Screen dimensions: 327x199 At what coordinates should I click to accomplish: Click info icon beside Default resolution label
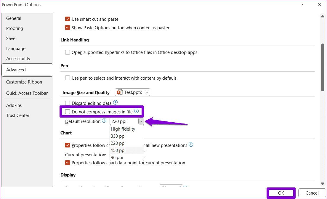click(x=104, y=121)
